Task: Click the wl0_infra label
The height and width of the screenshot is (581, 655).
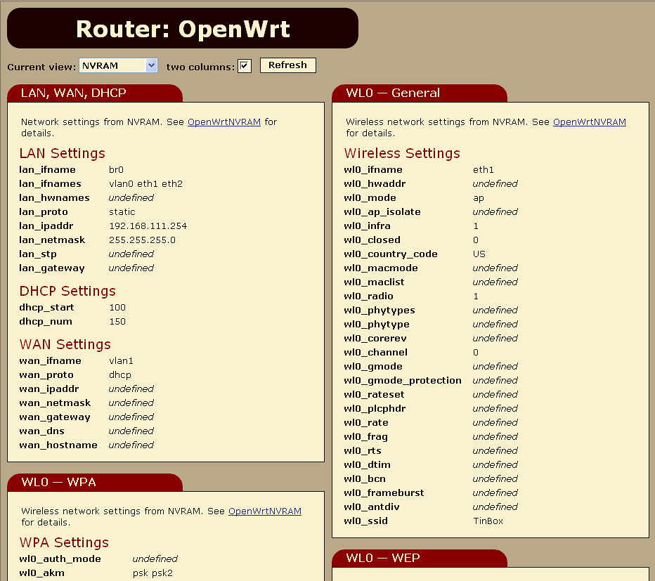Action: pyautogui.click(x=367, y=226)
